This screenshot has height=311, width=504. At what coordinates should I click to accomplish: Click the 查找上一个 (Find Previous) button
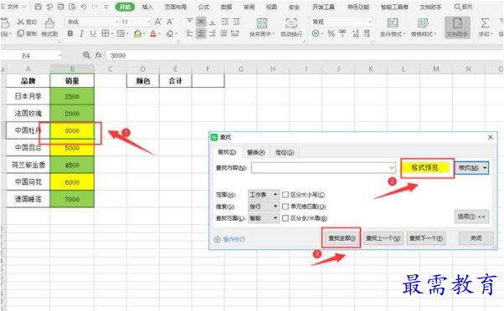(x=383, y=238)
